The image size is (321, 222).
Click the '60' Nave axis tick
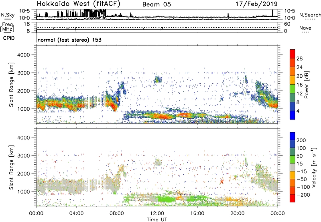coord(287,24)
